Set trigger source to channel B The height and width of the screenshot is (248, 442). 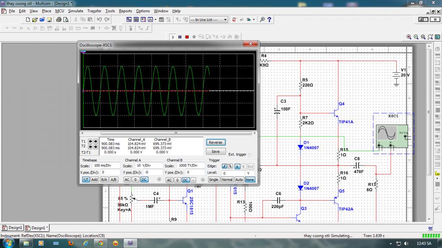pyautogui.click(x=243, y=167)
